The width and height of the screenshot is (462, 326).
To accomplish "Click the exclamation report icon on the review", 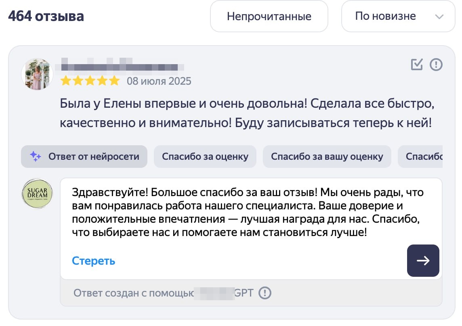I will coord(436,65).
